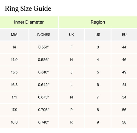Click the EU column header

[x=124, y=35]
